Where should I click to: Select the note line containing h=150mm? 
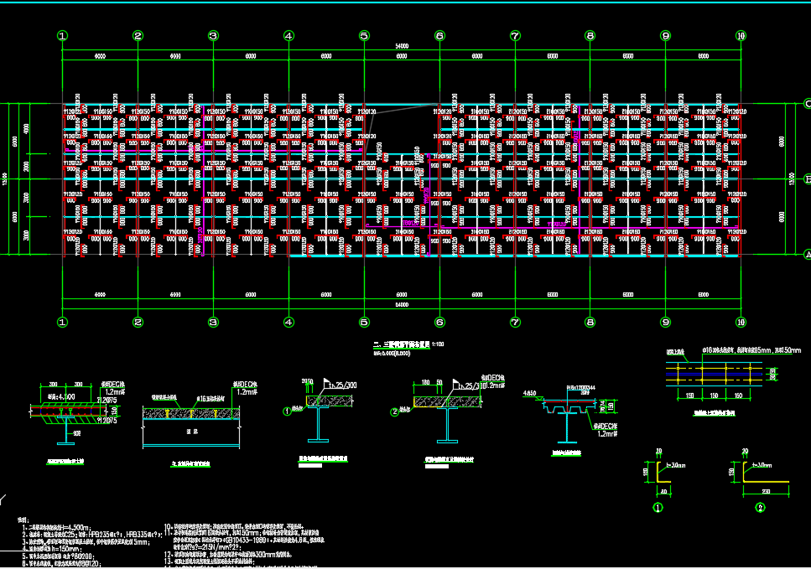click(54, 548)
